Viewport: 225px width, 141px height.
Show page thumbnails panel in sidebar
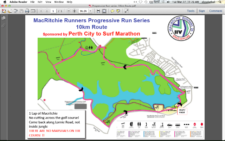[4, 18]
